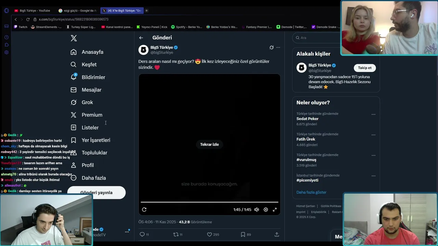This screenshot has width=438, height=246.
Task: Open options for Fatih Ürek trend
Action: point(373,135)
